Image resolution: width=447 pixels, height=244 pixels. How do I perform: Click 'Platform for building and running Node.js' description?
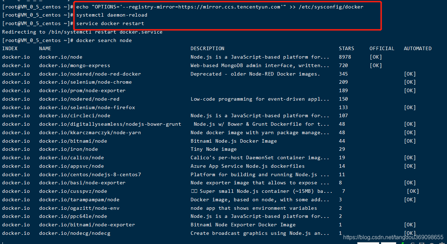click(260, 174)
